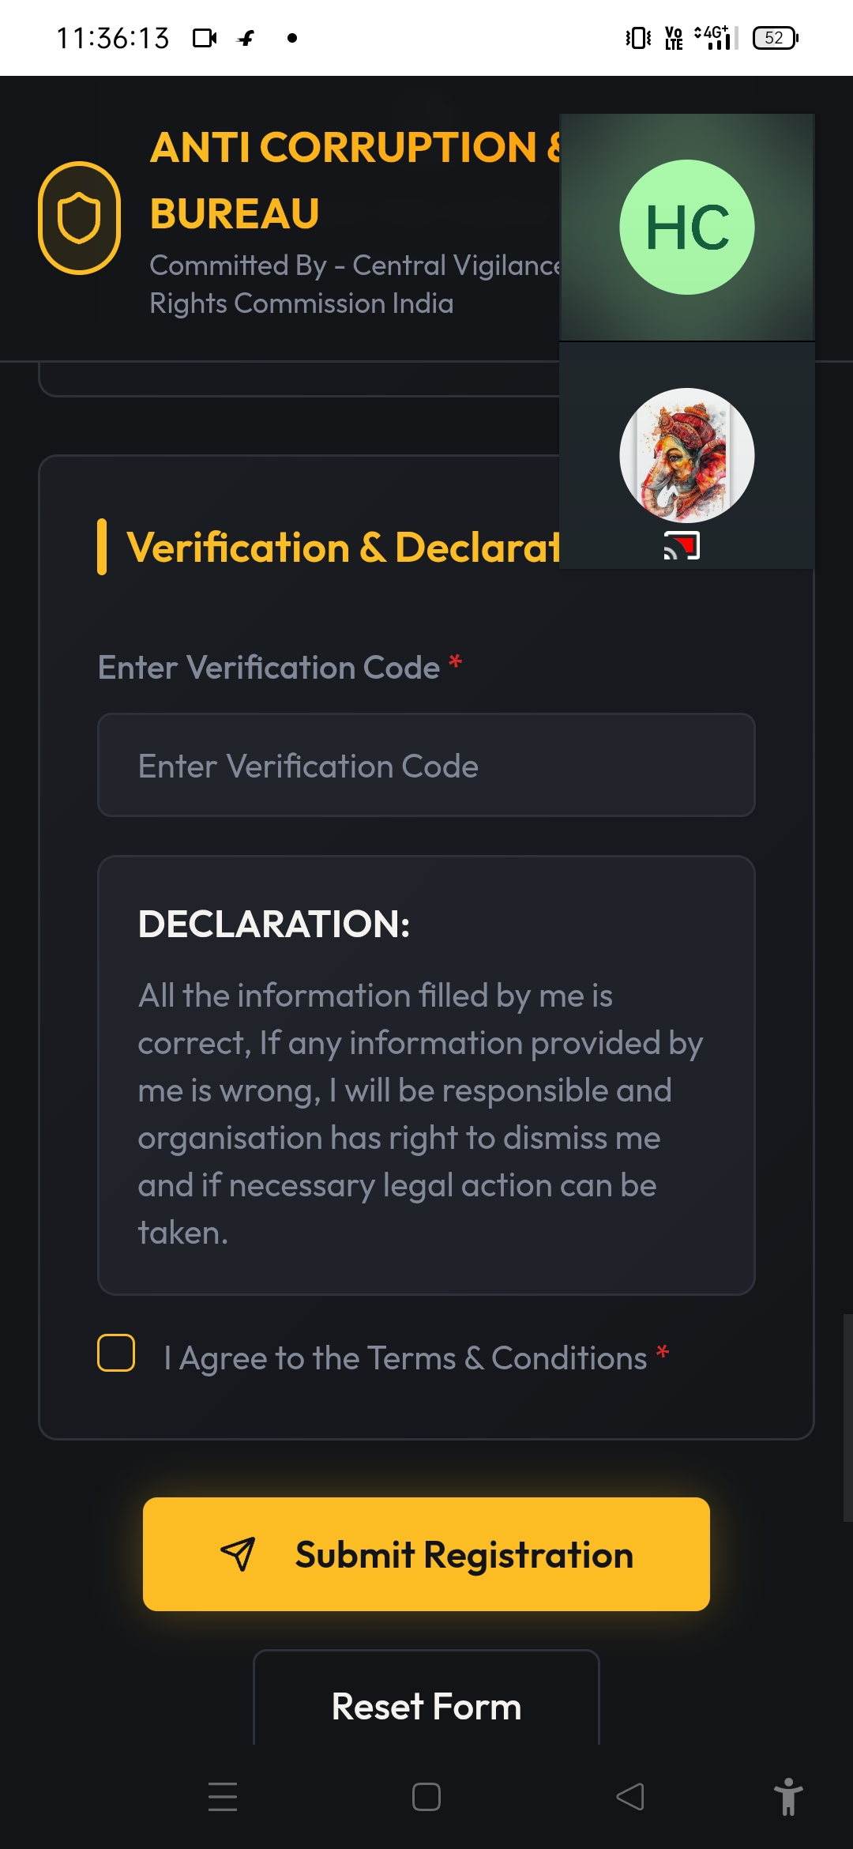This screenshot has height=1849, width=853.
Task: Click the Reset Form button
Action: (426, 1705)
